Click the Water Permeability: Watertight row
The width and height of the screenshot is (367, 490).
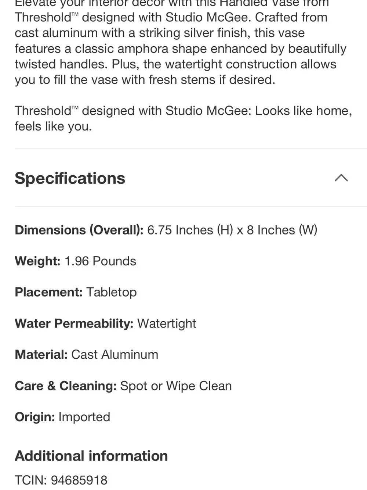pyautogui.click(x=105, y=323)
